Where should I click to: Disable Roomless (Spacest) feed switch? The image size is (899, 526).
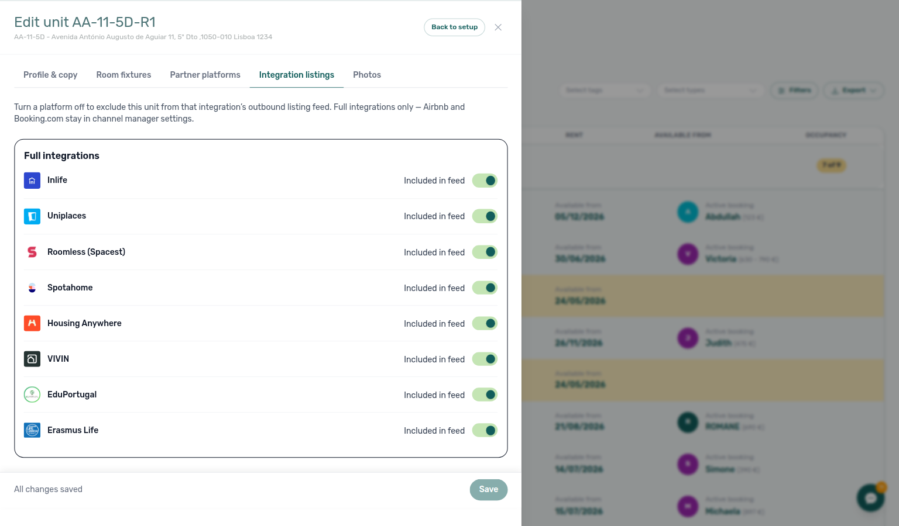[485, 252]
